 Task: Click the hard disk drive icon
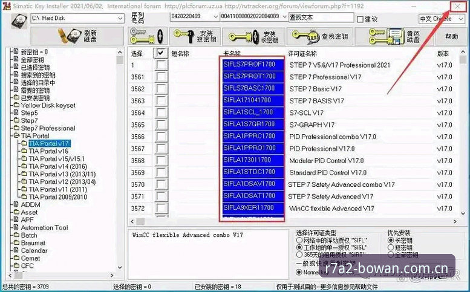point(19,21)
